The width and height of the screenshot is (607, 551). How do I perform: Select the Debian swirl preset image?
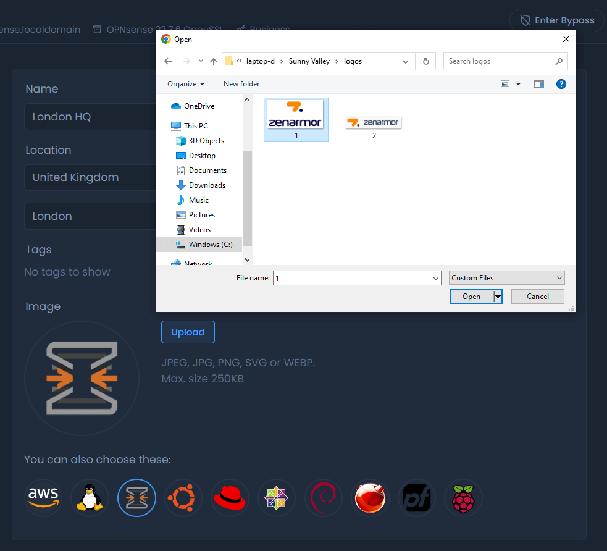coord(323,497)
